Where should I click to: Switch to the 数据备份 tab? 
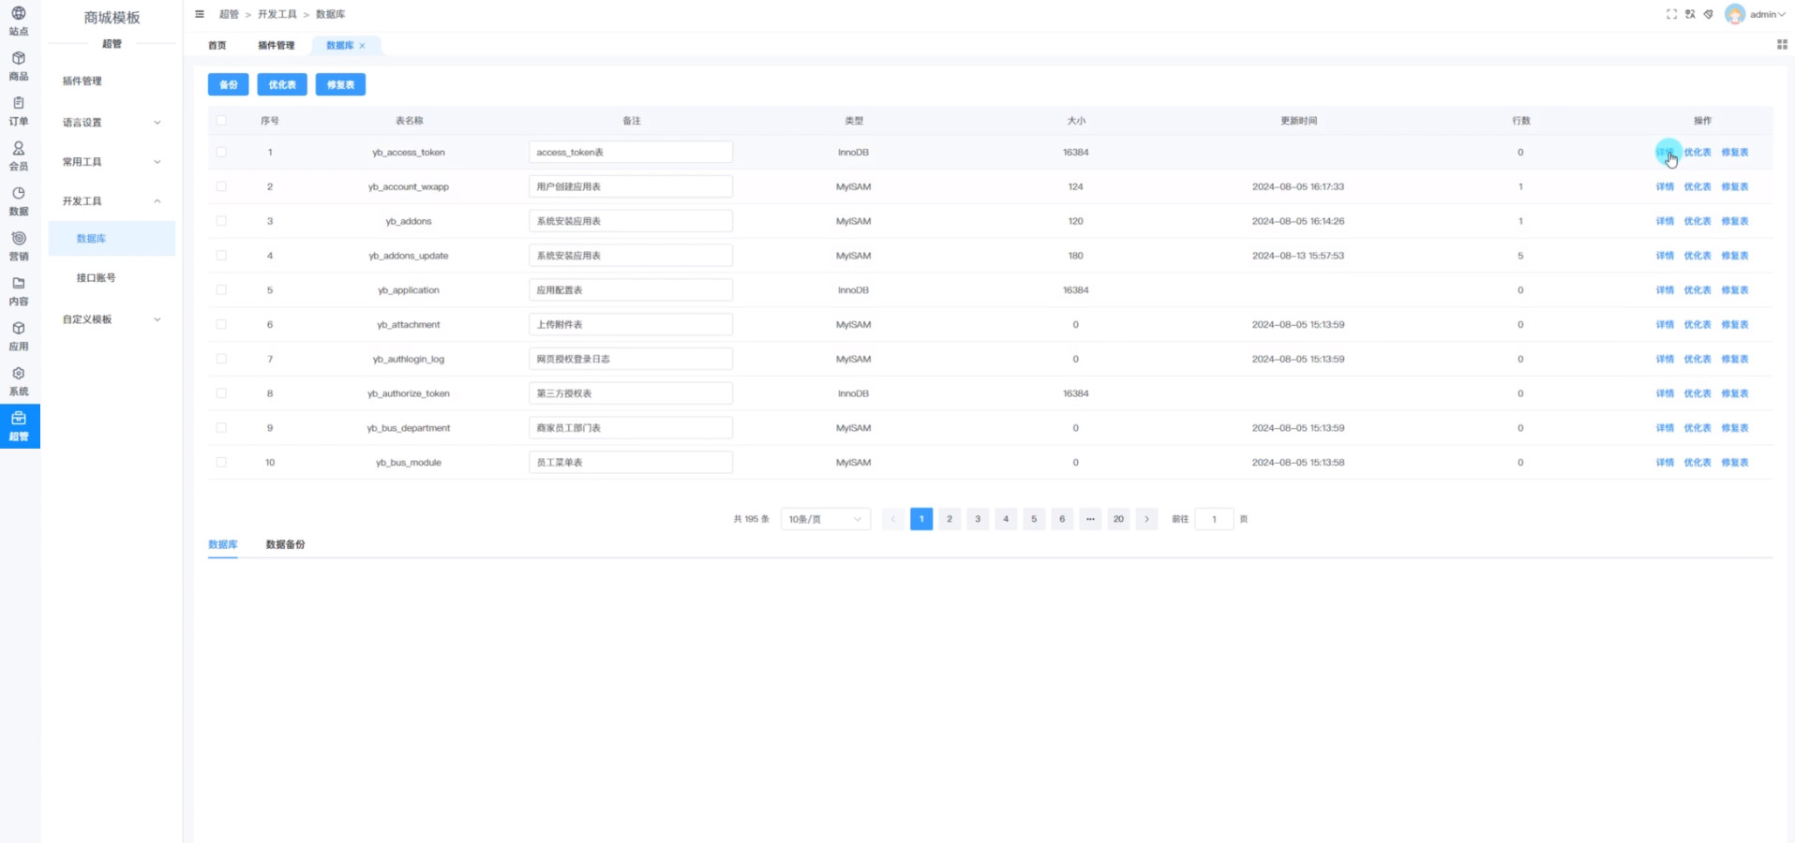click(285, 544)
